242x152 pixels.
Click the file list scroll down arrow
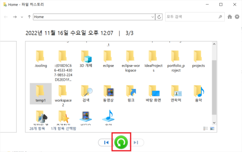214,123
